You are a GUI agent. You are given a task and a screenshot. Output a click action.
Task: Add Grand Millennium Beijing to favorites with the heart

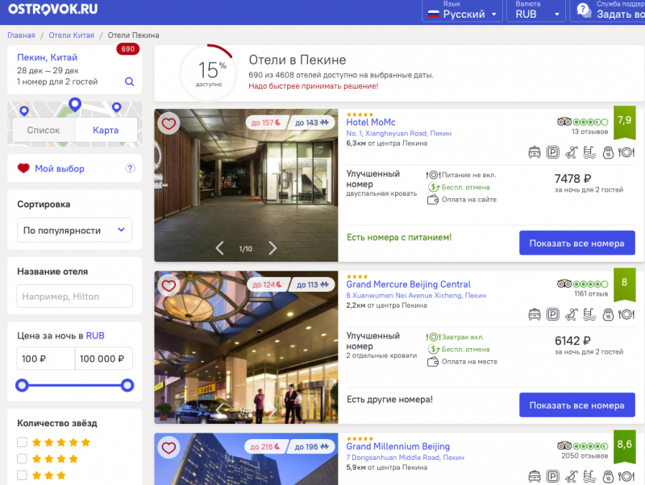coord(169,447)
